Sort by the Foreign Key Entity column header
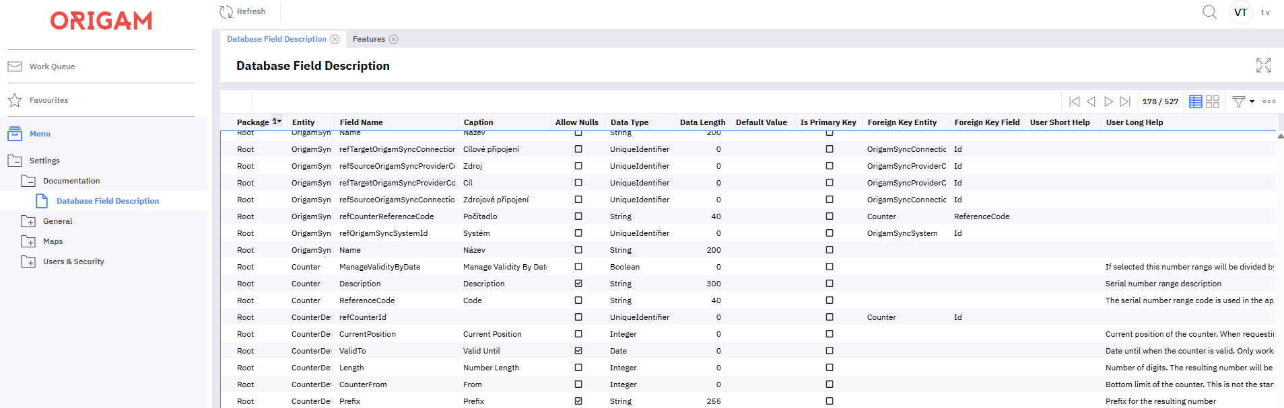 pyautogui.click(x=902, y=122)
